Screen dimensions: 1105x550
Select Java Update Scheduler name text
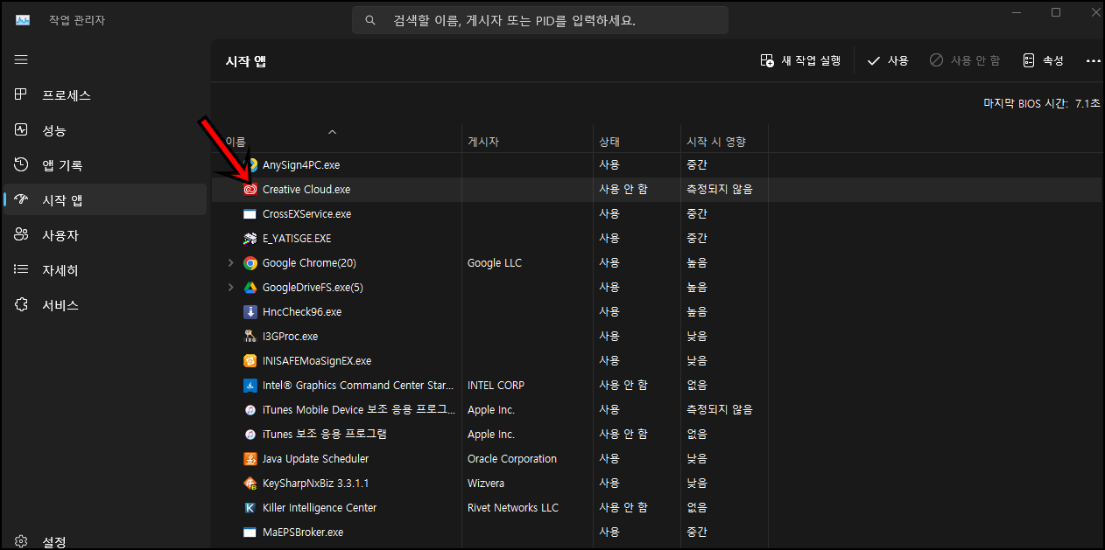(316, 458)
